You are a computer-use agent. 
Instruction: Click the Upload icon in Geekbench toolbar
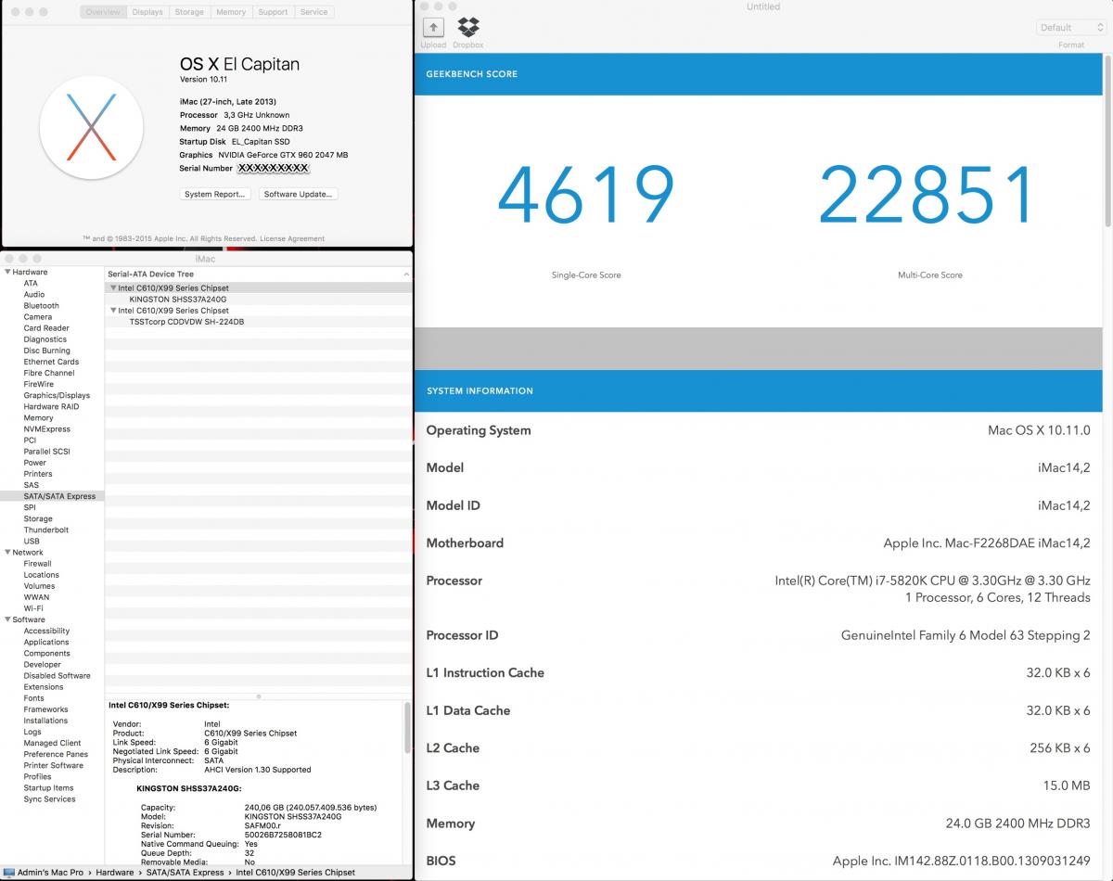pos(433,28)
